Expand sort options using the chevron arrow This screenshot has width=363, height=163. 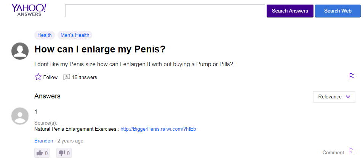tap(348, 97)
